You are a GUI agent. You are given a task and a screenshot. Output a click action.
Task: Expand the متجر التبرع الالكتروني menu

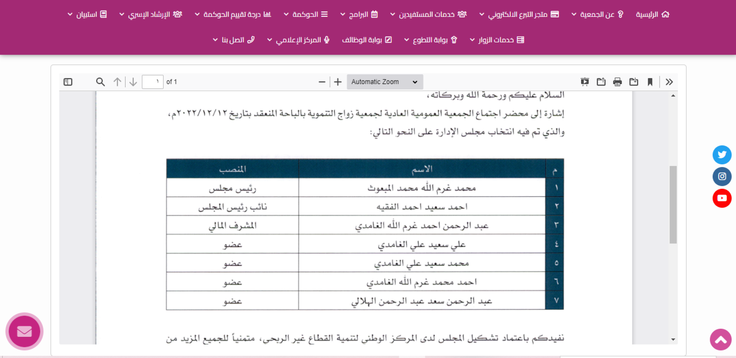click(519, 14)
